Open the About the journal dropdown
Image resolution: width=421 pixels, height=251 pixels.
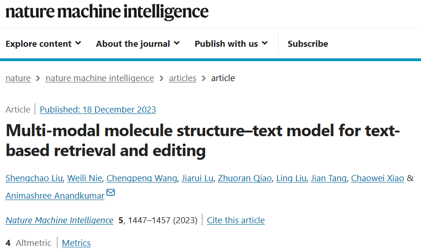(138, 44)
